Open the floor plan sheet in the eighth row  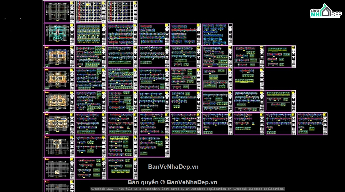[59, 169]
